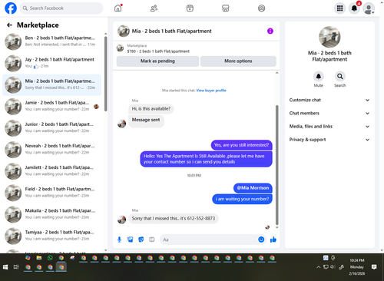The height and width of the screenshot is (281, 384).
Task: Click the conversation list scrollbar
Action: pos(106,74)
